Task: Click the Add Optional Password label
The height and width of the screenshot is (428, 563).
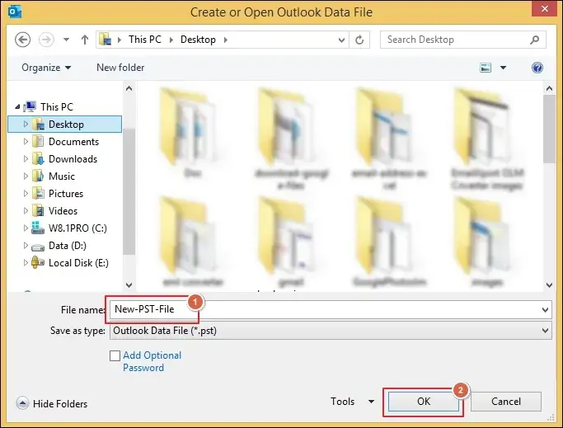Action: coord(152,361)
